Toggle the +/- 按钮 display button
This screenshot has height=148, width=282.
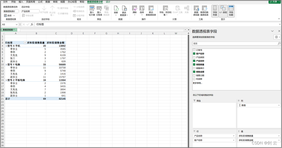point(223,11)
